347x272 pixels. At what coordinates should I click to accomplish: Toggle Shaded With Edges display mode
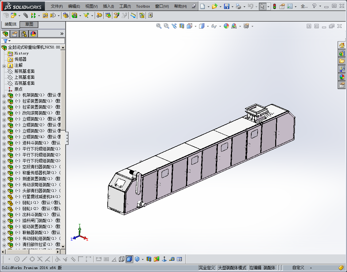pos(129,259)
